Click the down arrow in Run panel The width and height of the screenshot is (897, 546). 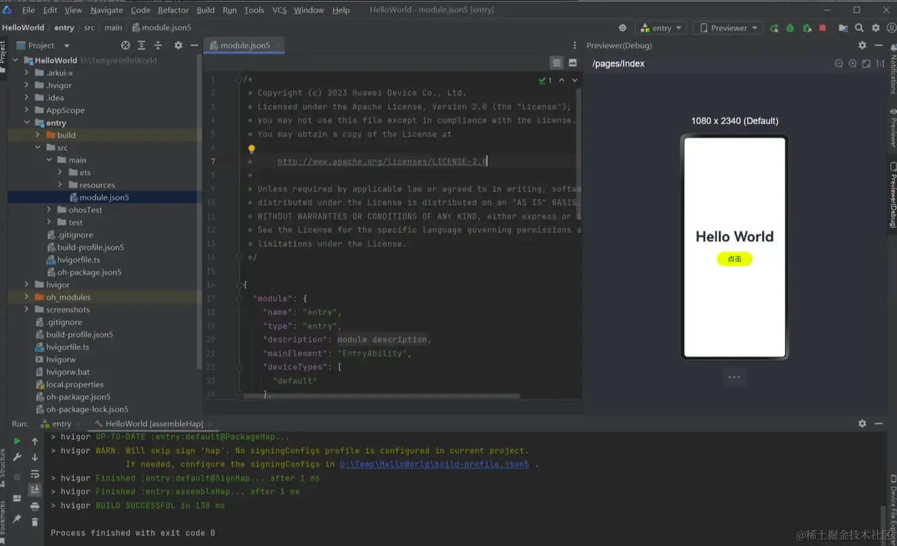click(35, 457)
